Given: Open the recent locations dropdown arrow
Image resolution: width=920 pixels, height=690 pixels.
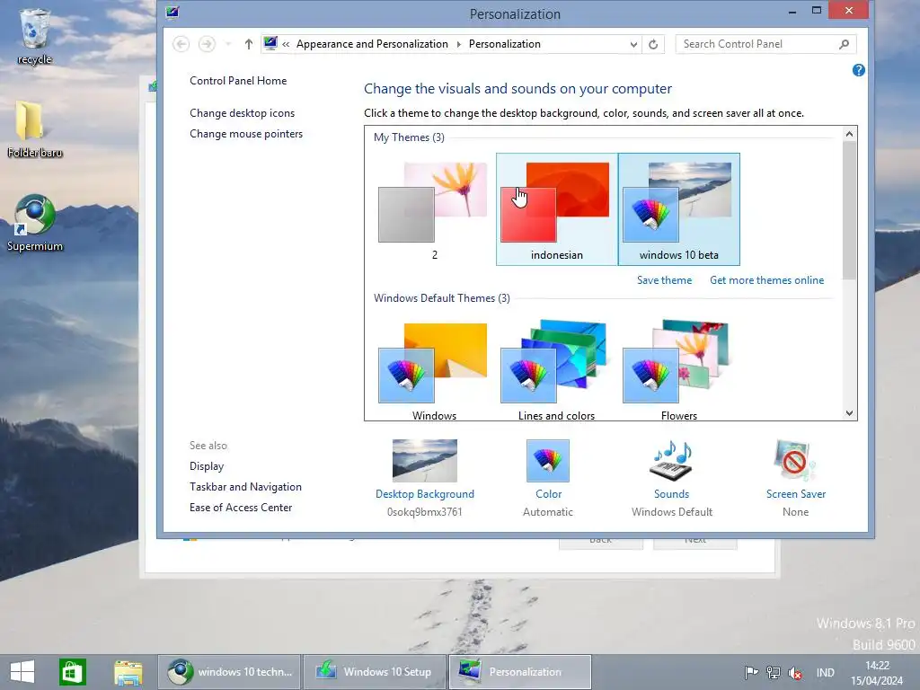Looking at the screenshot, I should click(x=228, y=44).
